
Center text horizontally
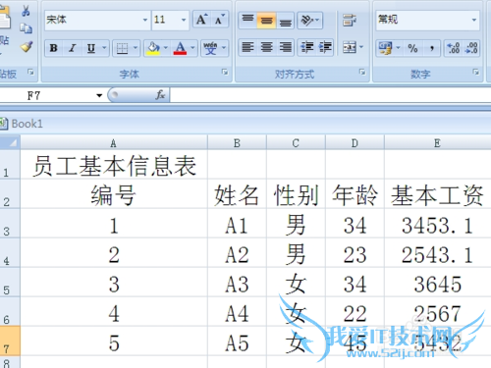coord(266,47)
